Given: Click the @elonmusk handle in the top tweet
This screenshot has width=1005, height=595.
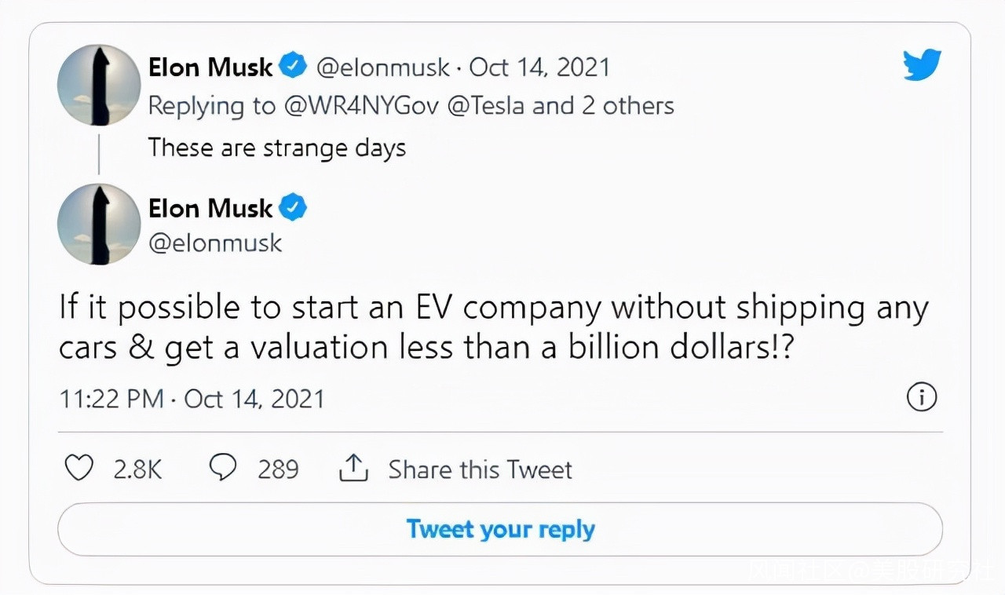Looking at the screenshot, I should (x=382, y=68).
